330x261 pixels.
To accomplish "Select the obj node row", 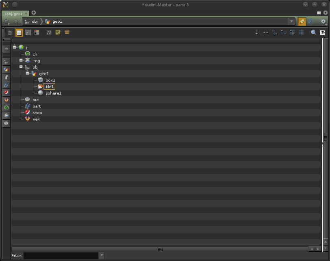I will tap(36, 67).
